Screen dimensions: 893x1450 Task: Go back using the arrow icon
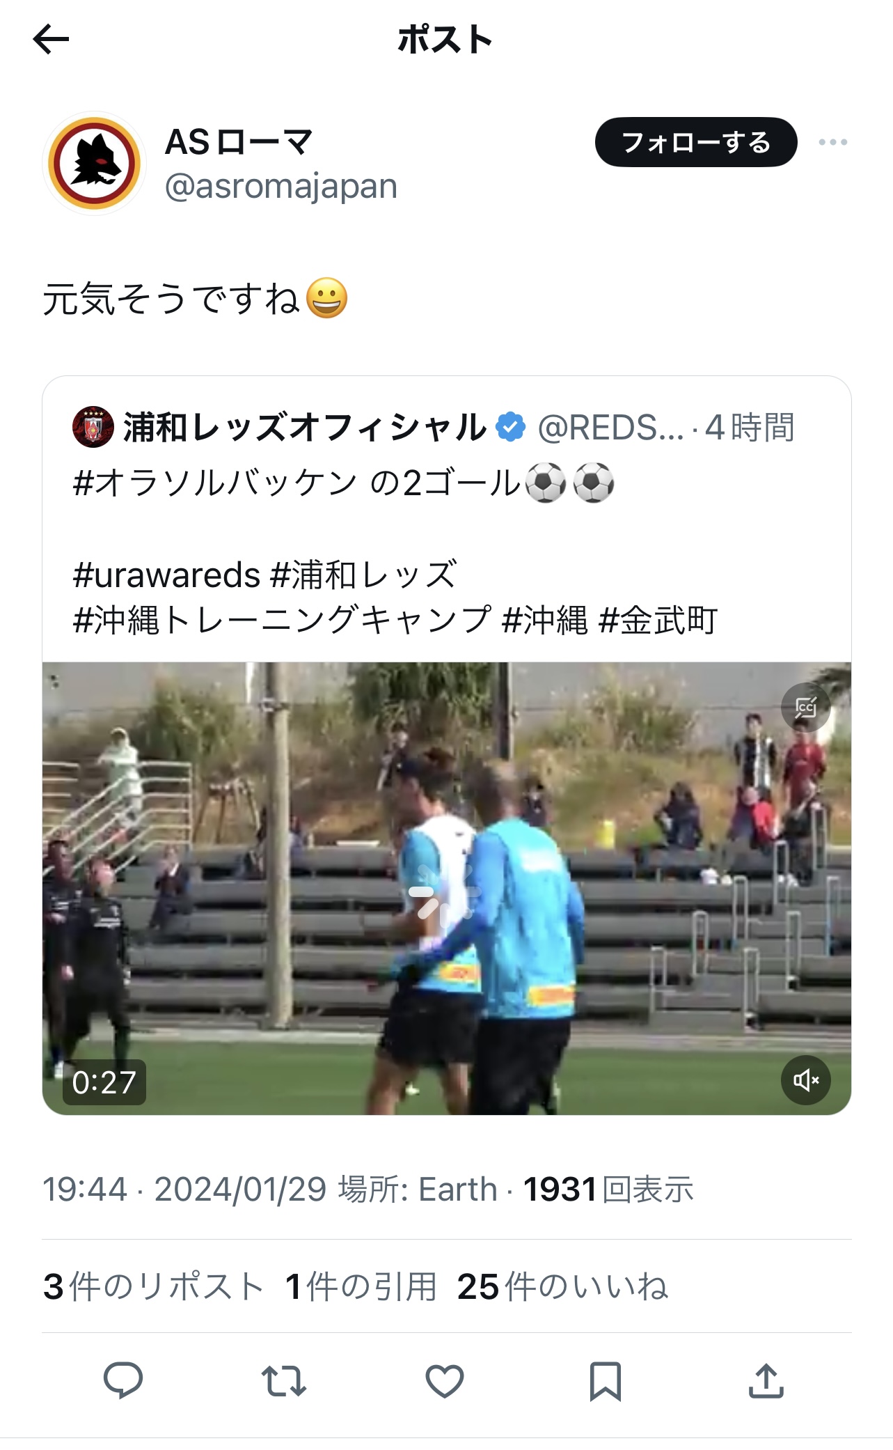[x=51, y=39]
